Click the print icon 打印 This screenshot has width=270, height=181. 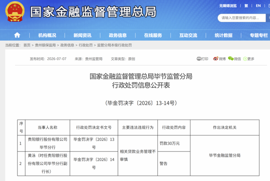(199, 59)
